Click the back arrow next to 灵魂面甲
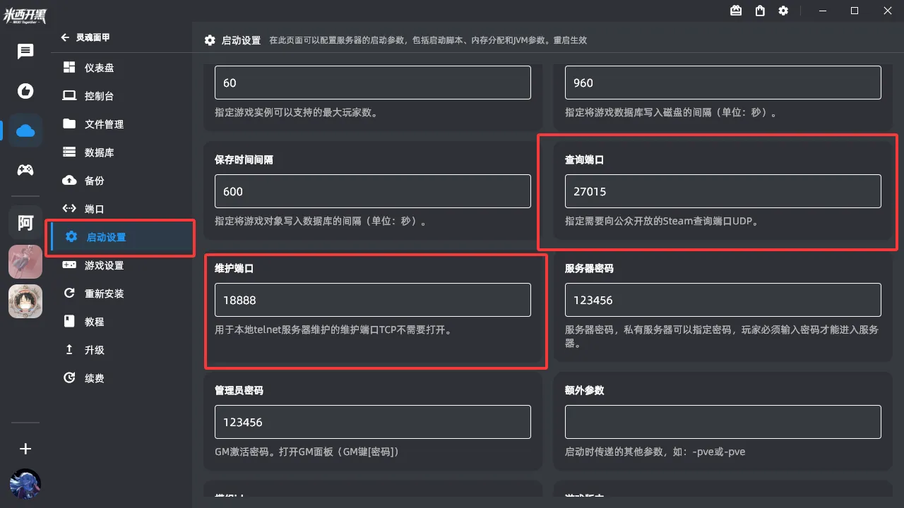Viewport: 904px width, 508px height. tap(65, 37)
